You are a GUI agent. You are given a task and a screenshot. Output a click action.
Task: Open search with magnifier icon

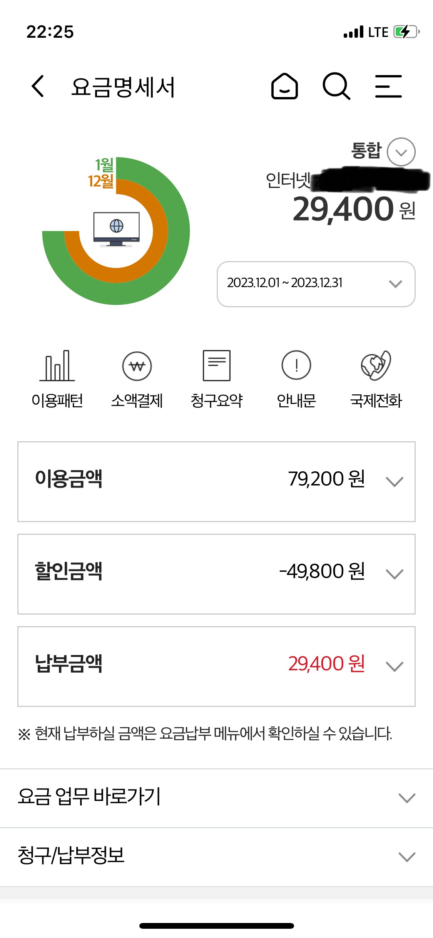tap(336, 86)
